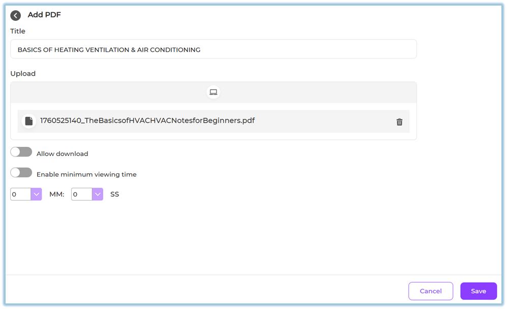This screenshot has width=507, height=309.
Task: Click the laptop upload-from-computer icon
Action: 213,92
